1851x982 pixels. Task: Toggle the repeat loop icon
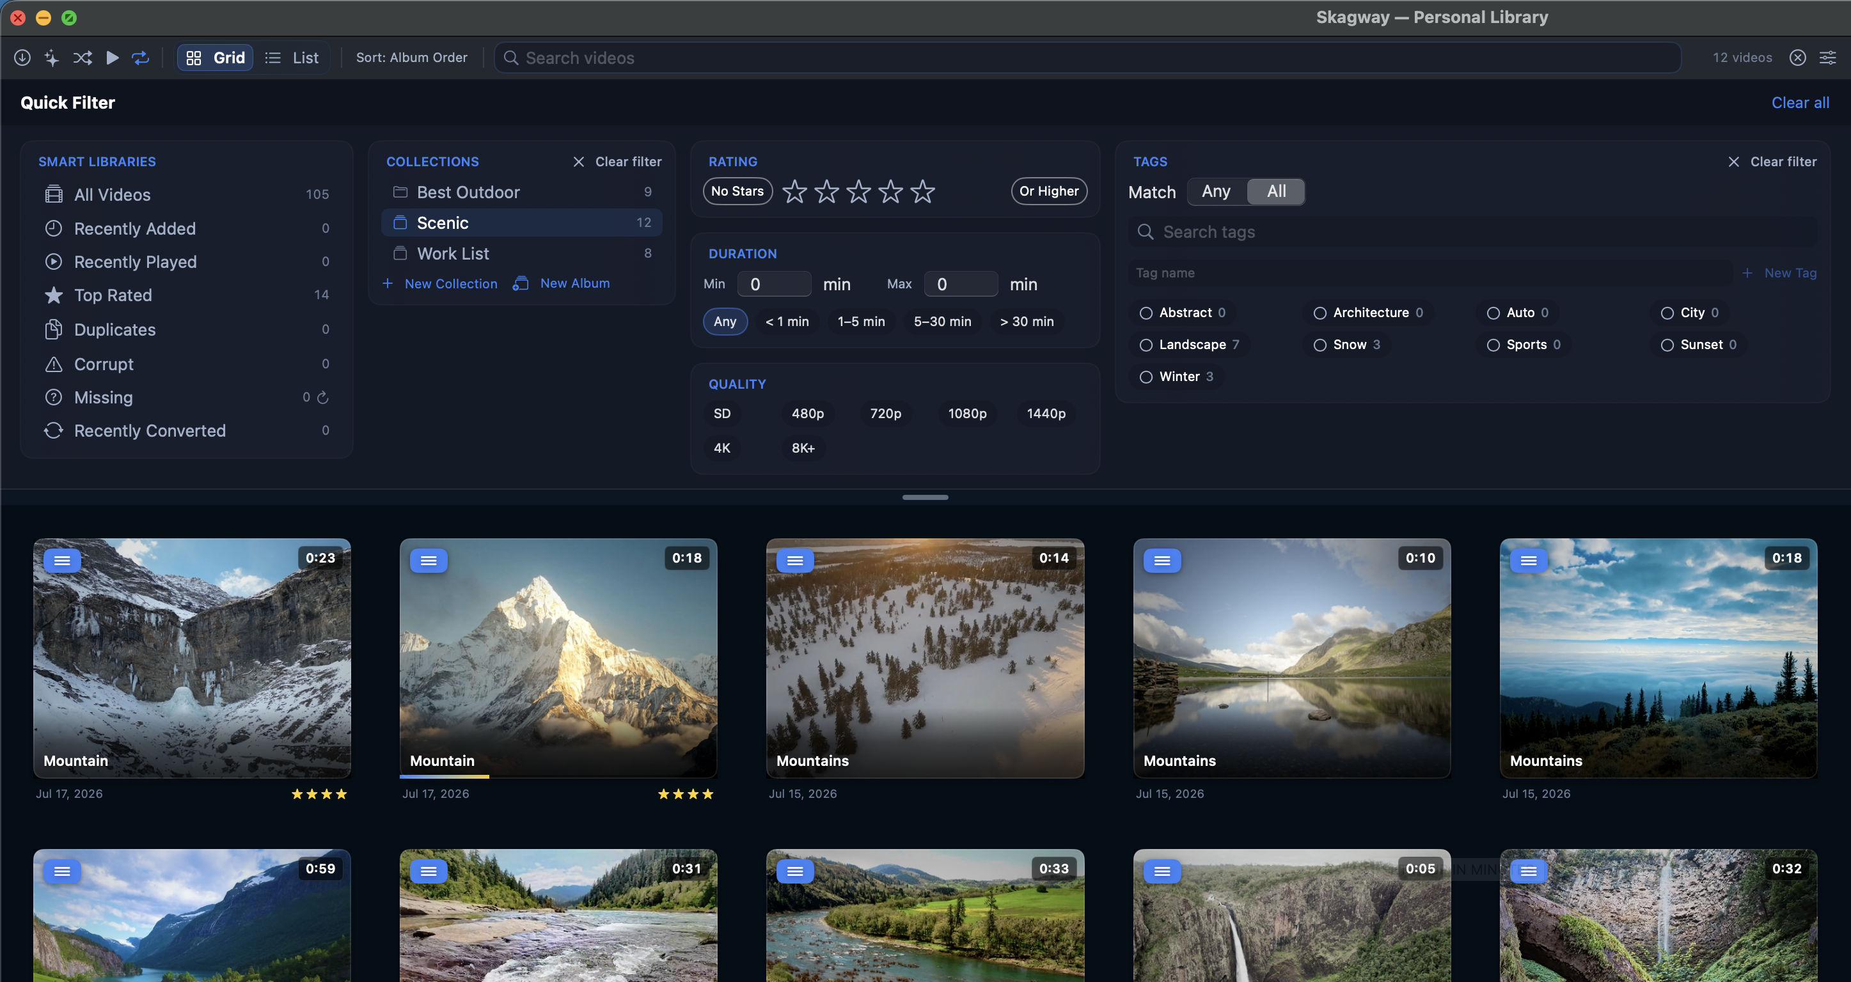click(x=141, y=58)
